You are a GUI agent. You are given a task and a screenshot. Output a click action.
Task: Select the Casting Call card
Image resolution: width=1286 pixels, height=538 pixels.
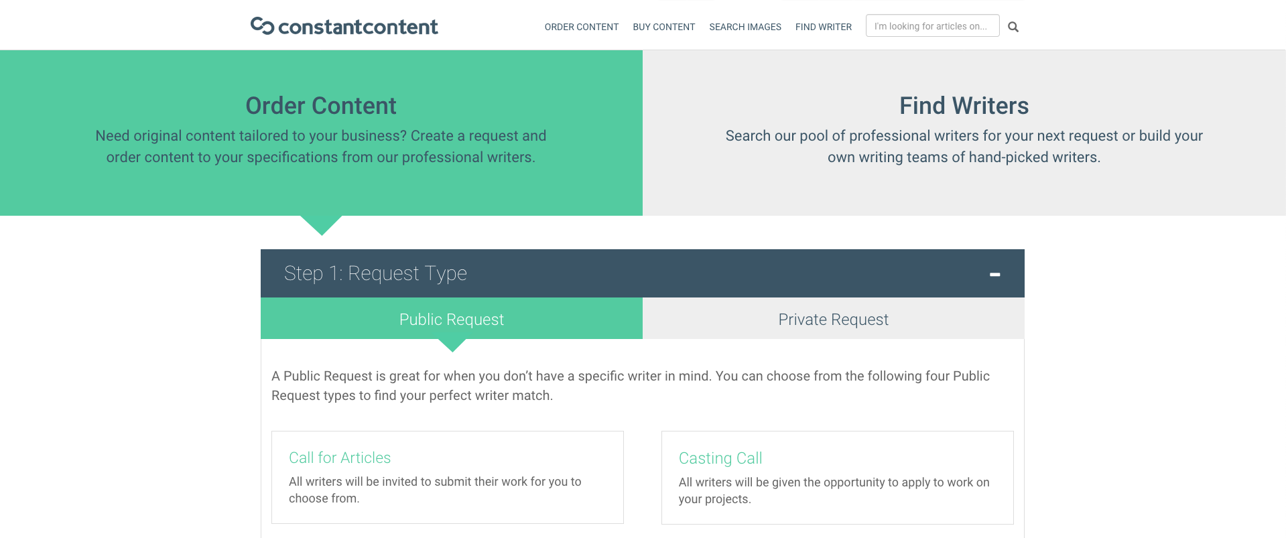point(837,477)
